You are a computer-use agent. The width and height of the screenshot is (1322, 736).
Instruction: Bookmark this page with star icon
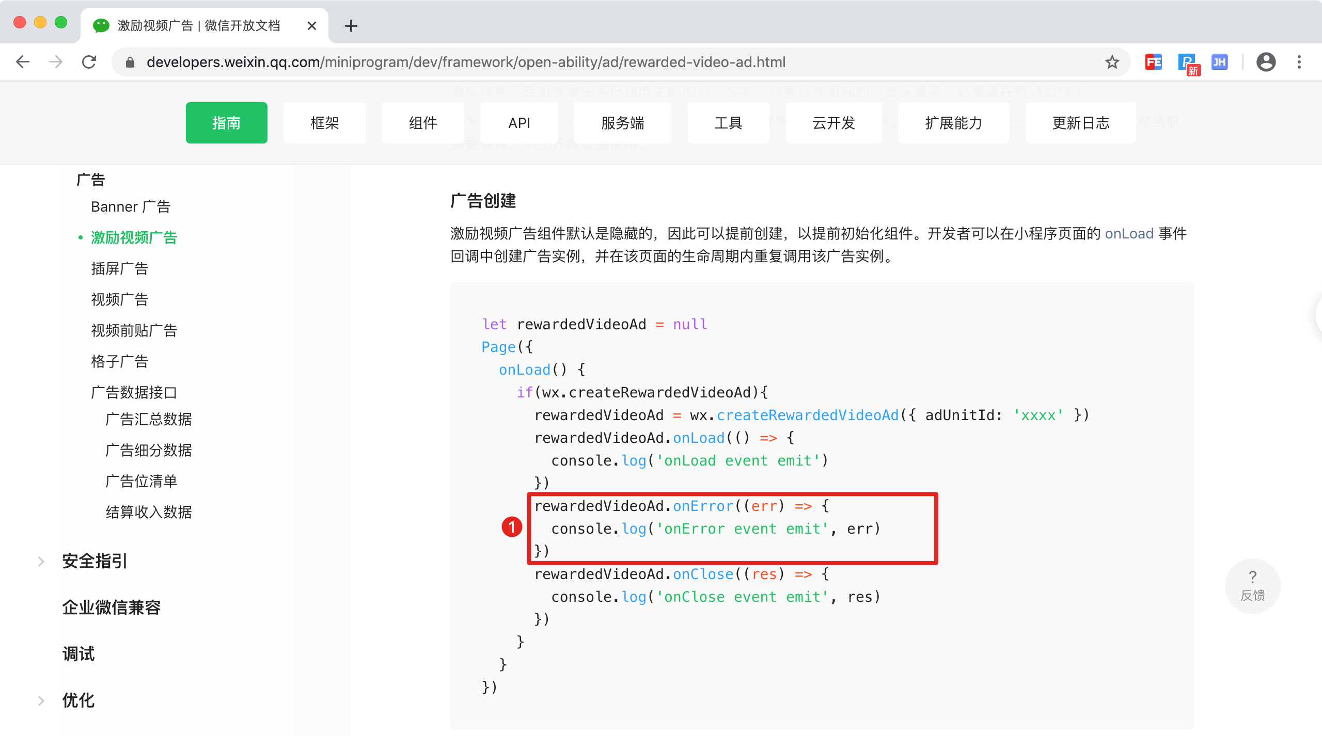pos(1112,62)
